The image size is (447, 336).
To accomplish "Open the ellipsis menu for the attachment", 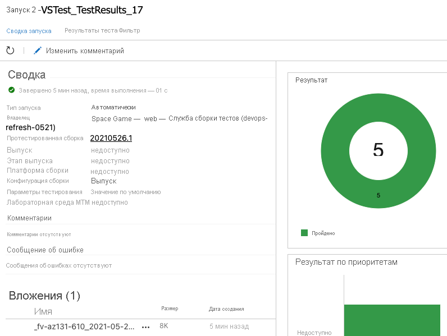I will pyautogui.click(x=145, y=327).
